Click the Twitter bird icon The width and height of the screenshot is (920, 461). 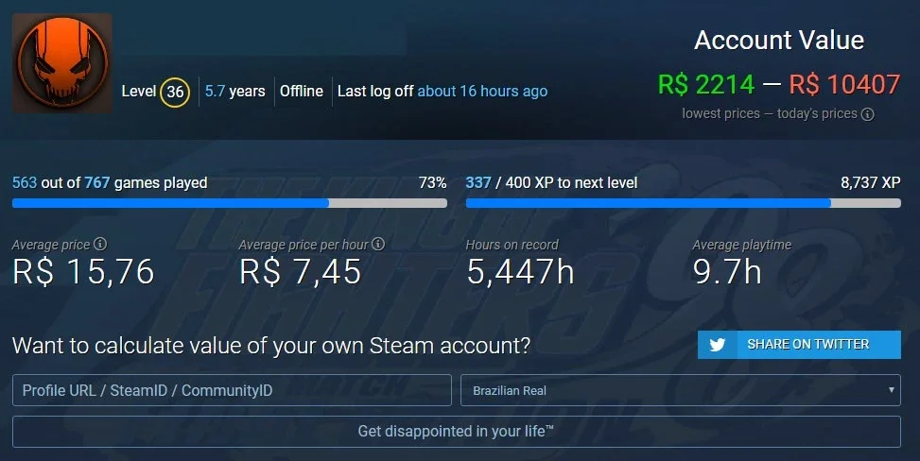coord(717,344)
